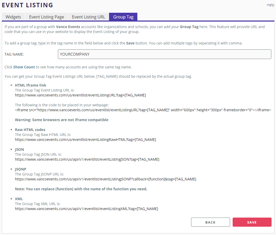Click the EVENT LISTING page title
This screenshot has width=276, height=235.
click(28, 5)
